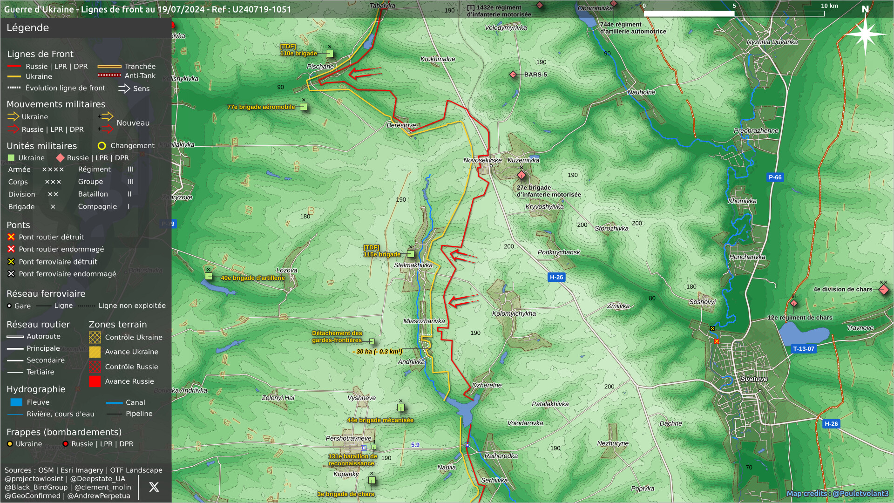This screenshot has height=503, width=894.
Task: Click the Map credits @Pouletvolant3 text
Action: click(x=837, y=494)
